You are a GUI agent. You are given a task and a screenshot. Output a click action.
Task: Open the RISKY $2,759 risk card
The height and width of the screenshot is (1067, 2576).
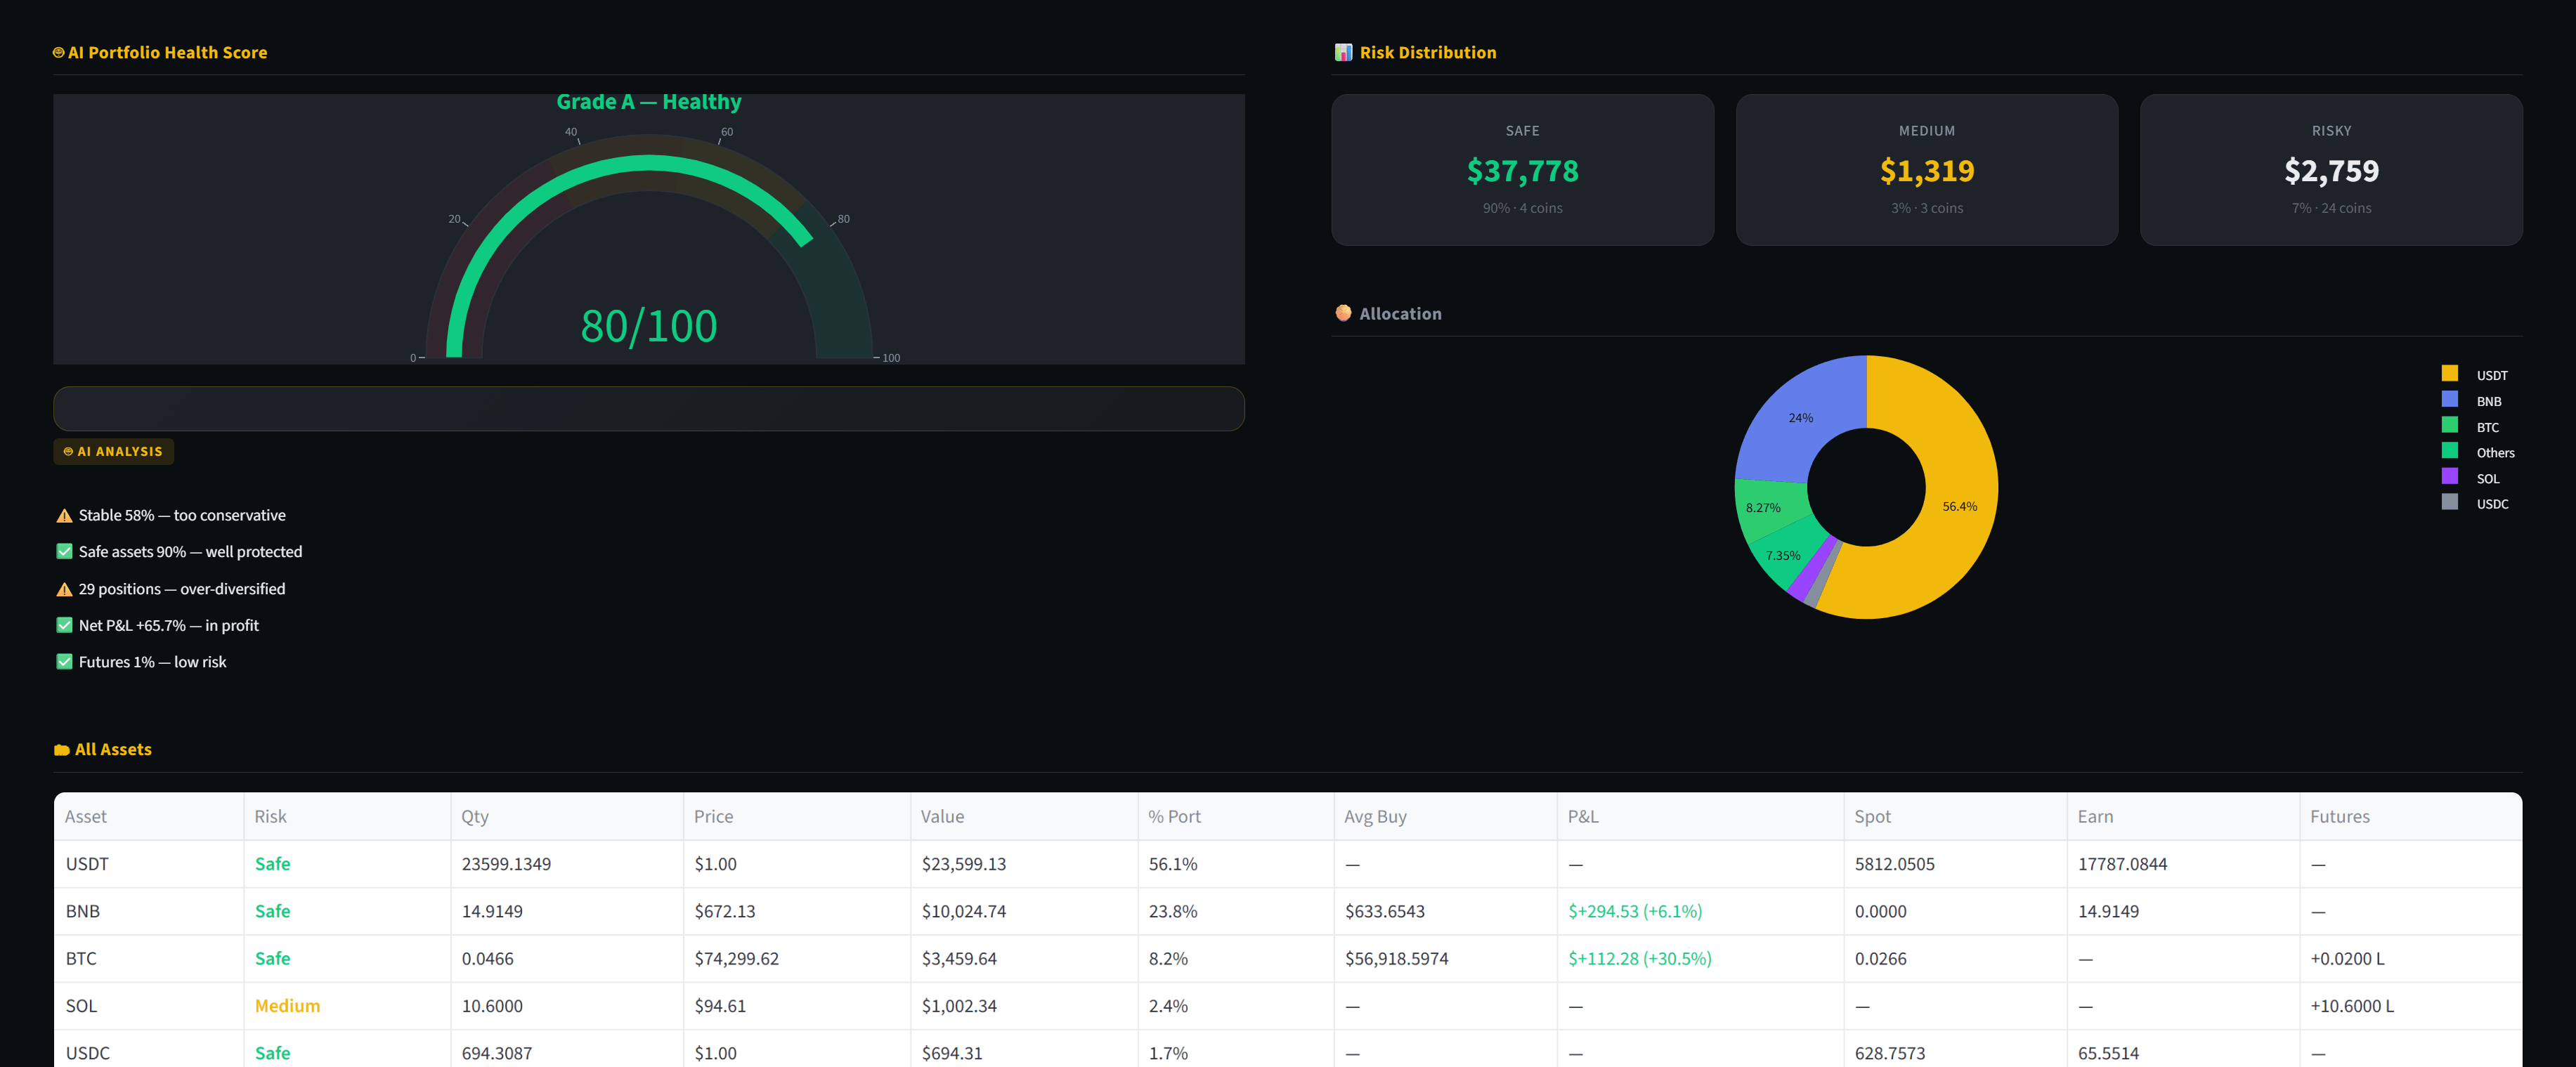[2330, 170]
